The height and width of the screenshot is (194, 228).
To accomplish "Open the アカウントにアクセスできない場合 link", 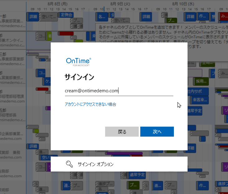I will tap(91, 104).
